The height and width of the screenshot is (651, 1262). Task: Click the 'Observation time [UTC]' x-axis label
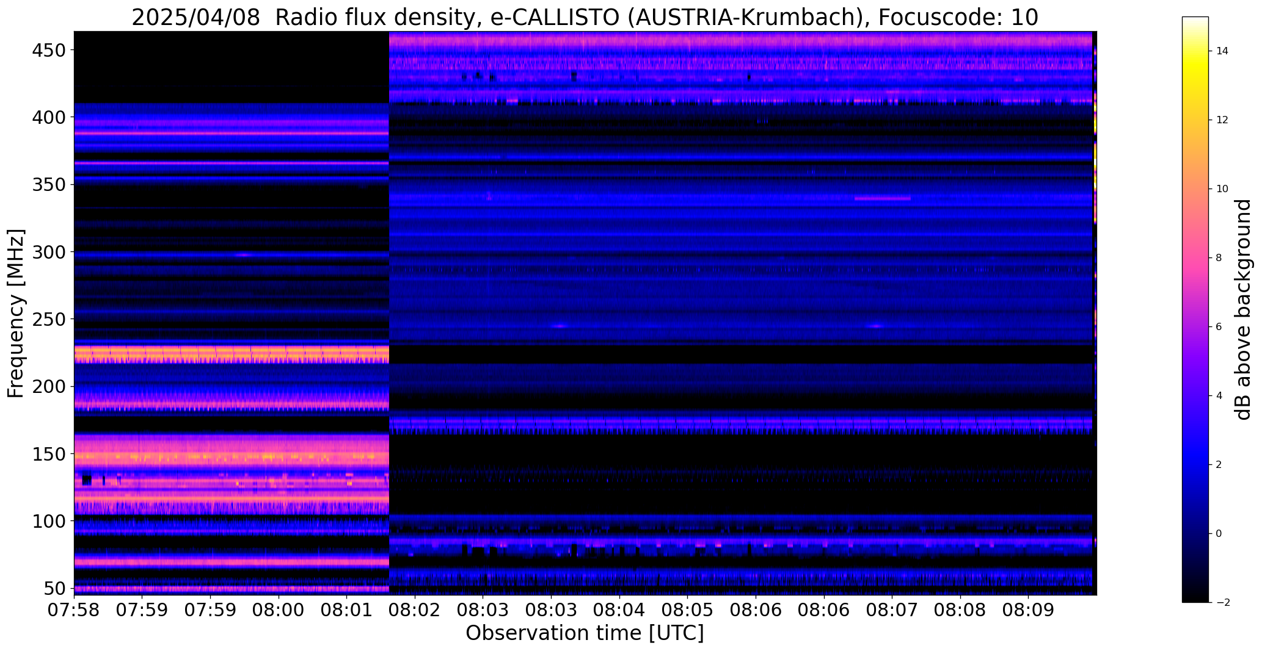[585, 633]
